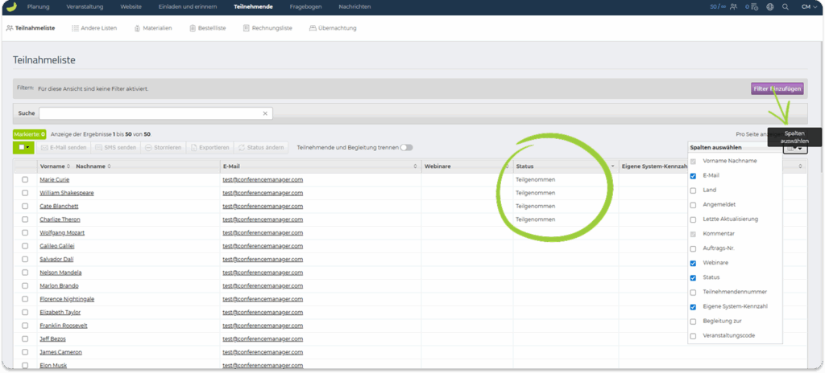Click the column chooser icon button
Viewport: 825px width, 373px height.
click(x=794, y=148)
